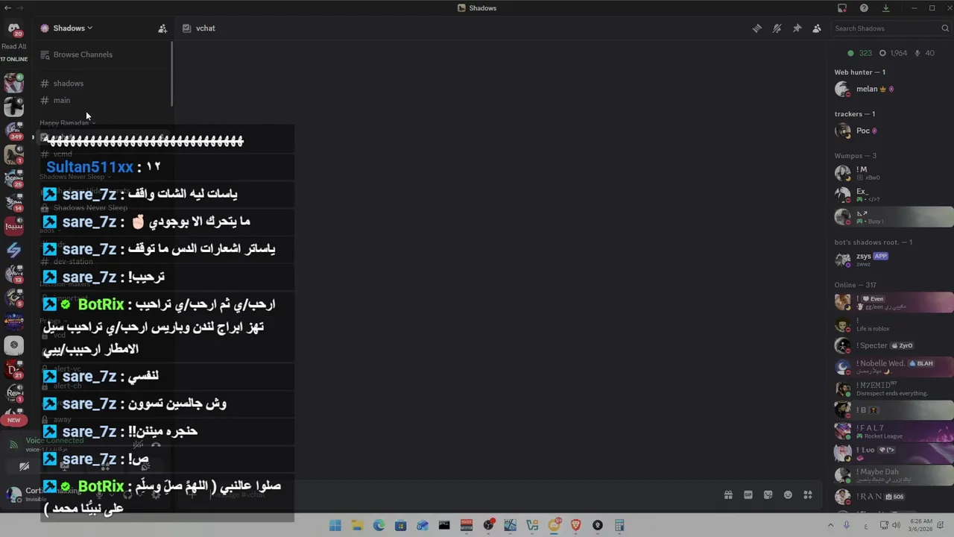Screen dimensions: 954x537
Task: Open member melan's profile
Action: click(891, 89)
